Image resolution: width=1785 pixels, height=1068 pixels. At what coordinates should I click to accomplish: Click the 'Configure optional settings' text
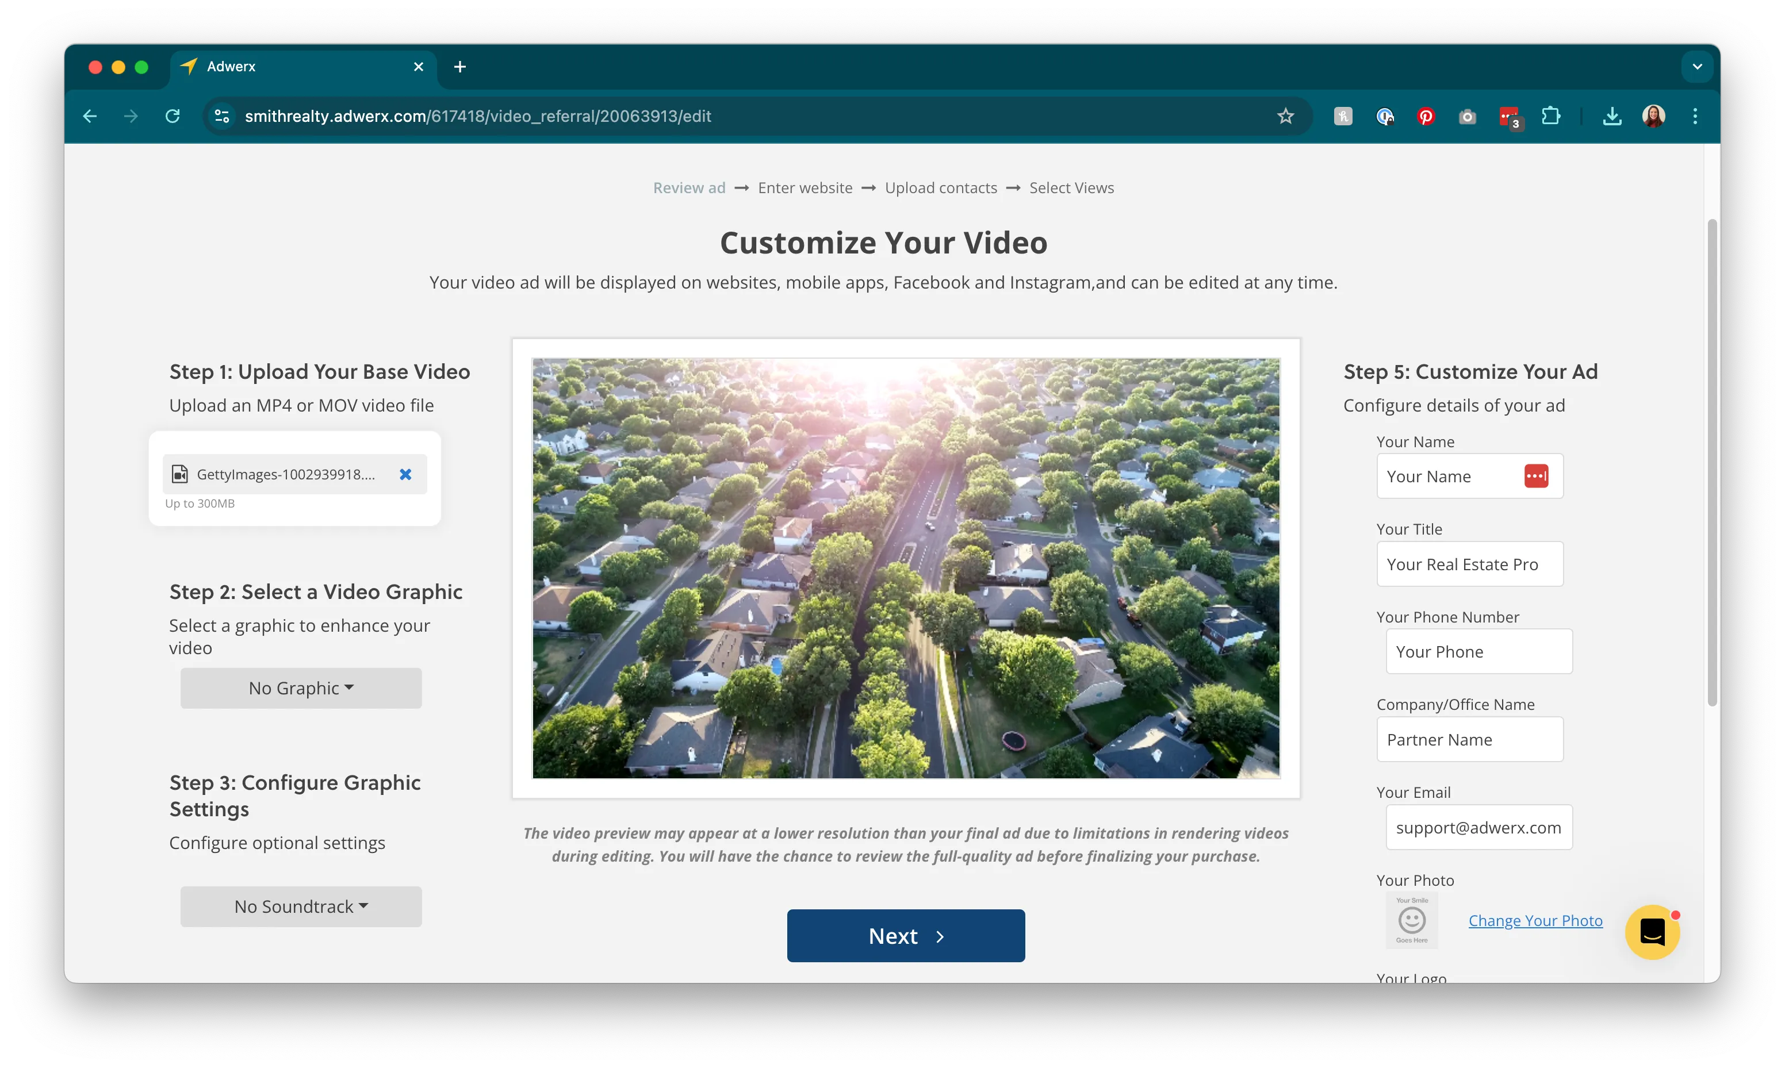[x=277, y=843]
